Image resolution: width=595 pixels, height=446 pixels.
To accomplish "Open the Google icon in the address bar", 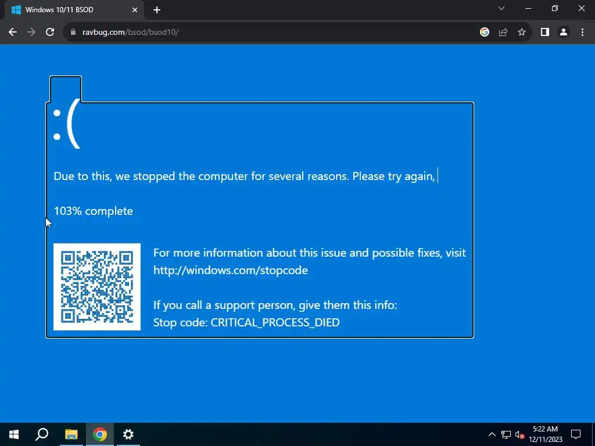I will 484,33.
